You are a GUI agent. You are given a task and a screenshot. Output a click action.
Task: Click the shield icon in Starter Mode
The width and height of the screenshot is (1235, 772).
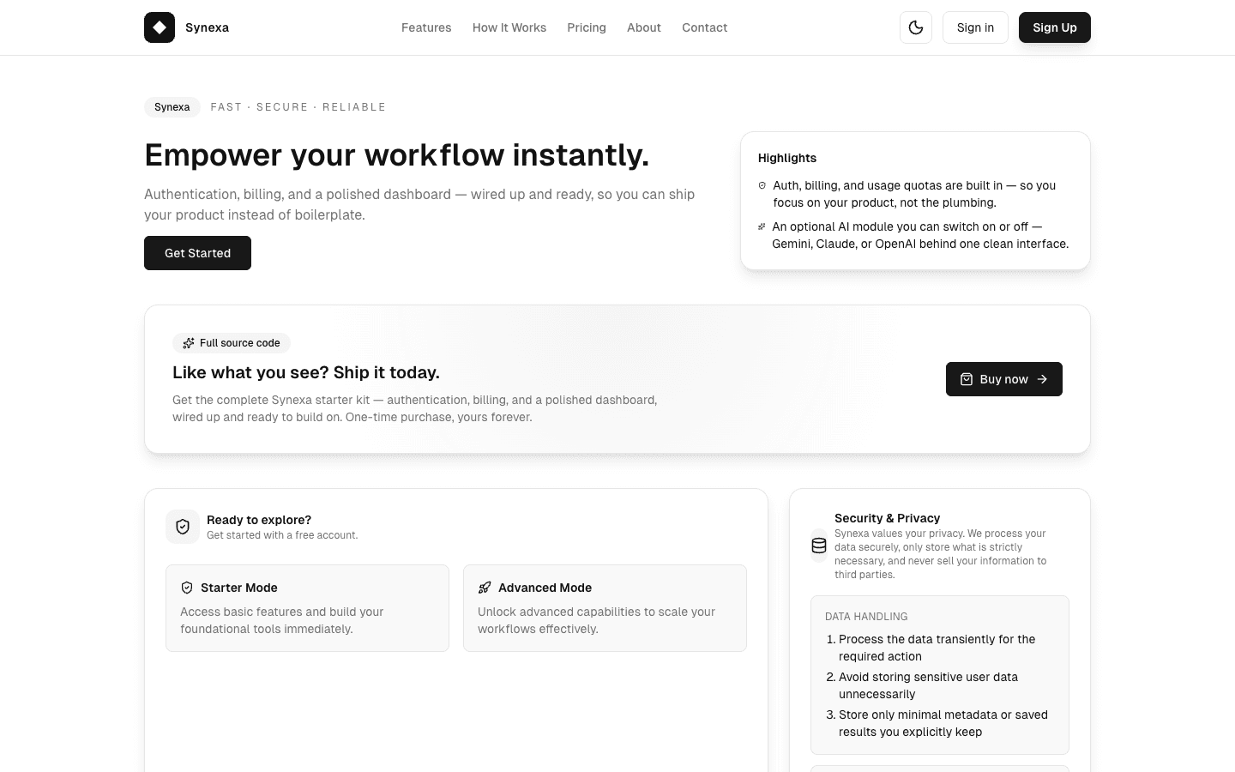(187, 588)
